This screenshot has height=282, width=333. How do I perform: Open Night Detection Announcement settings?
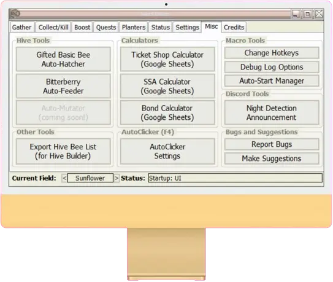[x=272, y=112]
